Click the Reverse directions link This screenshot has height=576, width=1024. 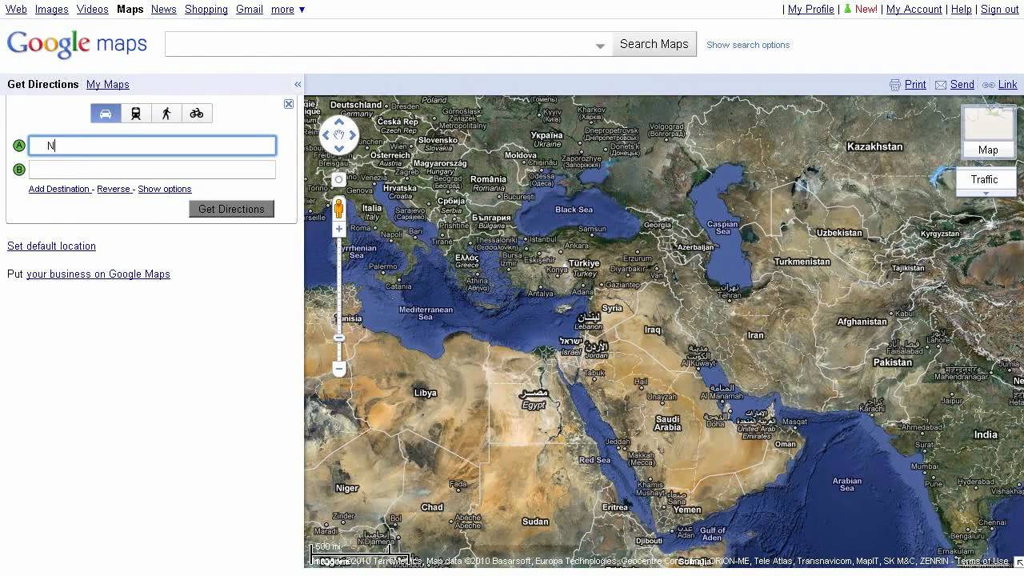tap(114, 189)
